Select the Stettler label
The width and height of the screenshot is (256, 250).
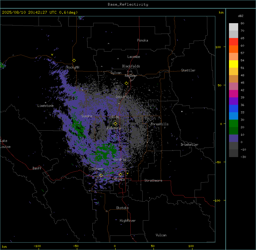(x=188, y=70)
